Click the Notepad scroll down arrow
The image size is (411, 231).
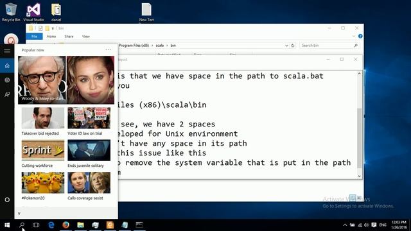tap(360, 176)
